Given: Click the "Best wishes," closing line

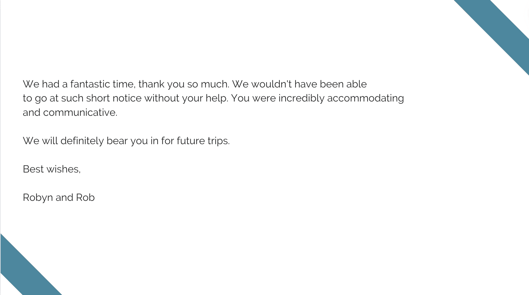Looking at the screenshot, I should 52,169.
